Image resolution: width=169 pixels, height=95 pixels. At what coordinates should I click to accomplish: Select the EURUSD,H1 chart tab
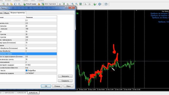click(33, 93)
